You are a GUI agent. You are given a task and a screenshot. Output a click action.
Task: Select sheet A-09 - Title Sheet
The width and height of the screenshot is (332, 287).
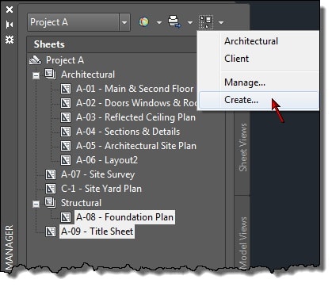pos(97,232)
